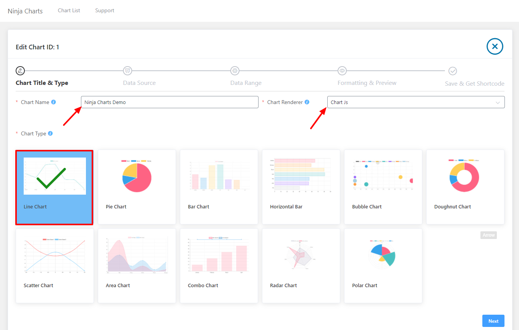Select the Polar Chart type
519x330 pixels.
383,265
